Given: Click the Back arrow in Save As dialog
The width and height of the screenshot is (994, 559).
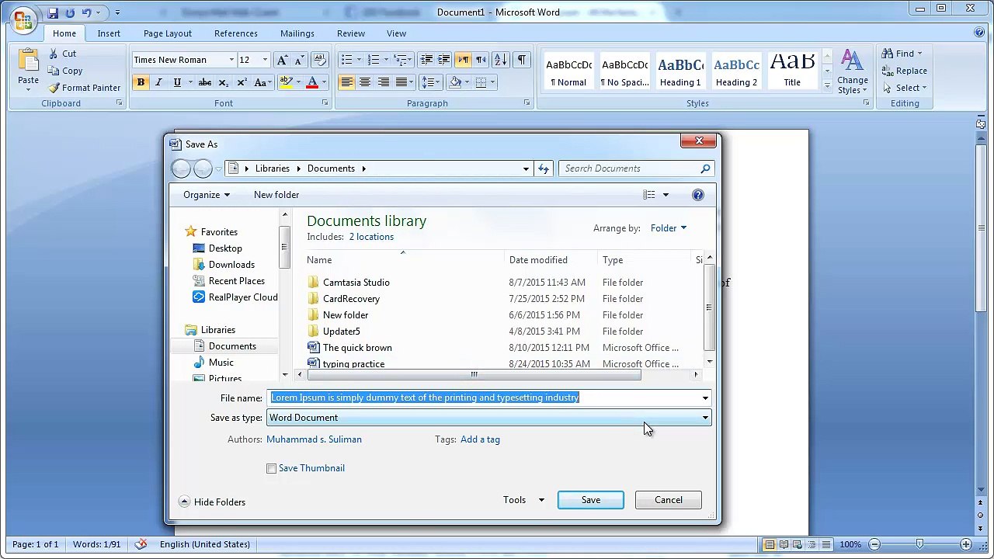Looking at the screenshot, I should [x=181, y=168].
